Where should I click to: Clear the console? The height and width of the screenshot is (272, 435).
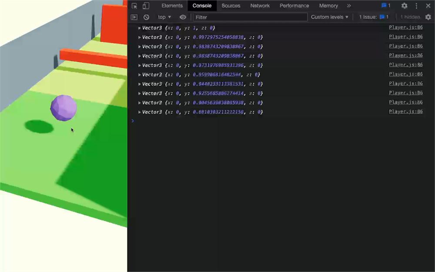(146, 17)
